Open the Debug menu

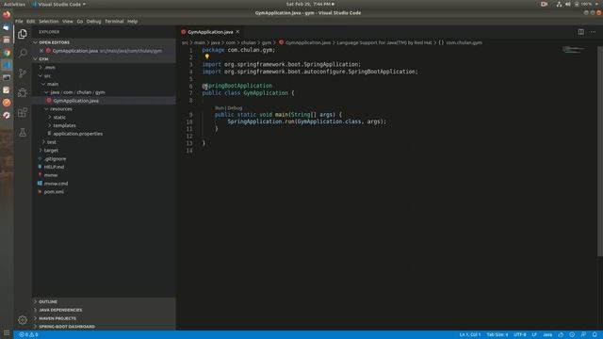93,22
